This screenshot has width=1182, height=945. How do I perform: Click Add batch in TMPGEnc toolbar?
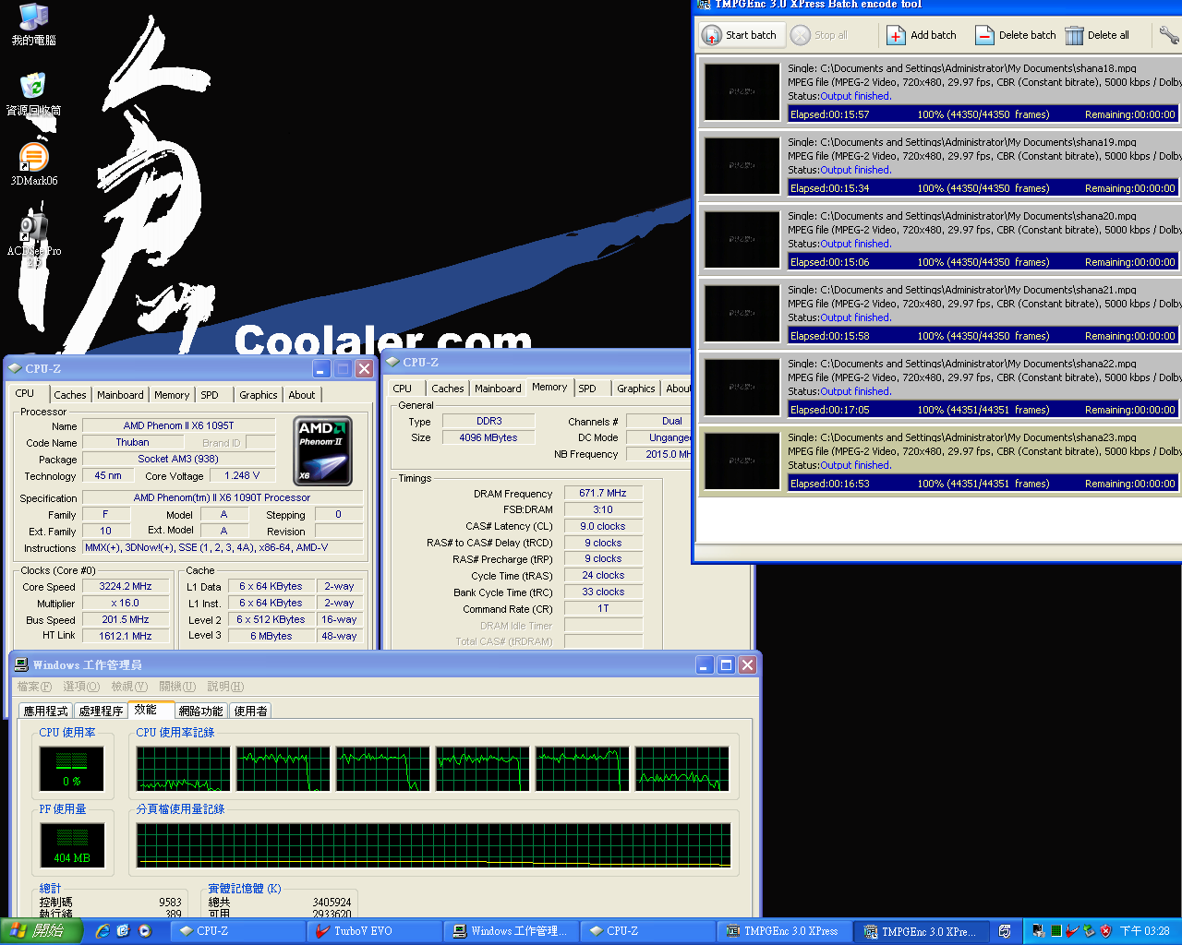[922, 35]
